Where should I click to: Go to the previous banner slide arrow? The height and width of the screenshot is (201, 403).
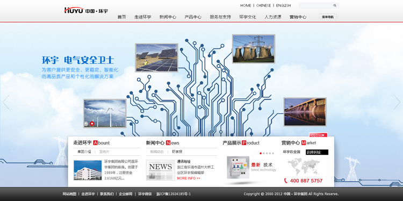(x=6, y=102)
